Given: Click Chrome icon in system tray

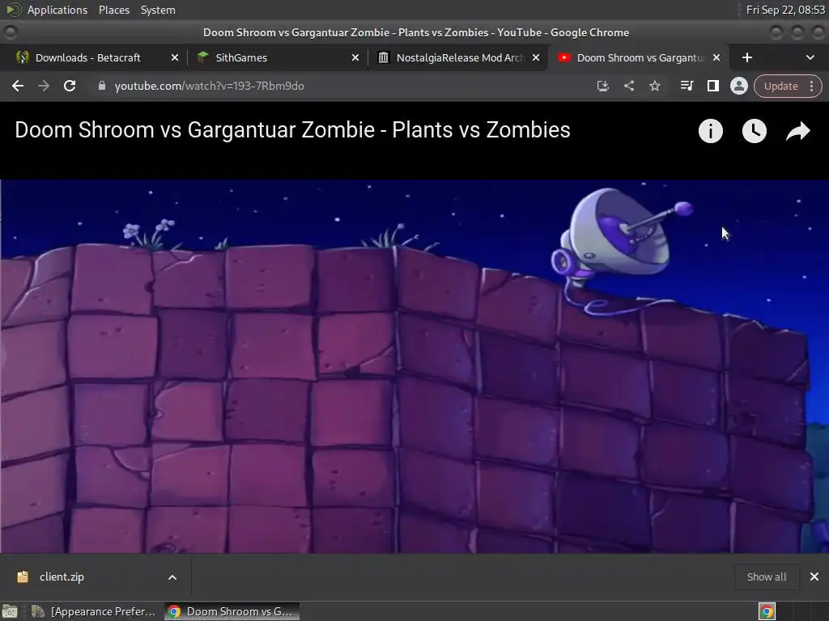Looking at the screenshot, I should pos(767,611).
